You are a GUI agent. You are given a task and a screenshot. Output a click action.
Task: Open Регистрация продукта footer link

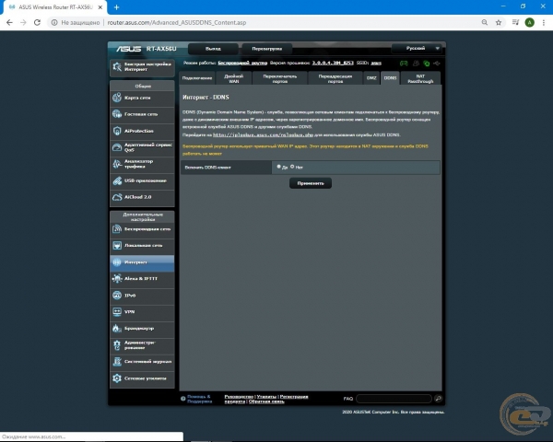point(294,397)
